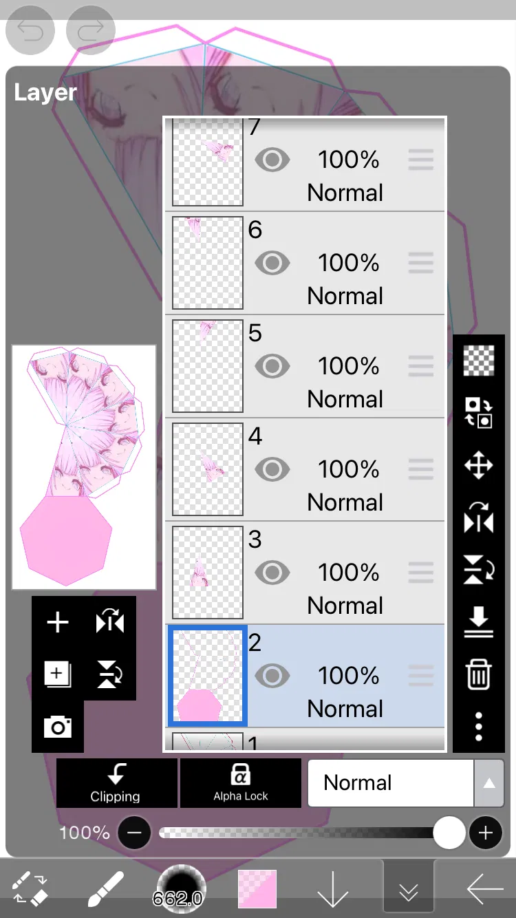Toggle visibility of layer 4

(x=272, y=470)
